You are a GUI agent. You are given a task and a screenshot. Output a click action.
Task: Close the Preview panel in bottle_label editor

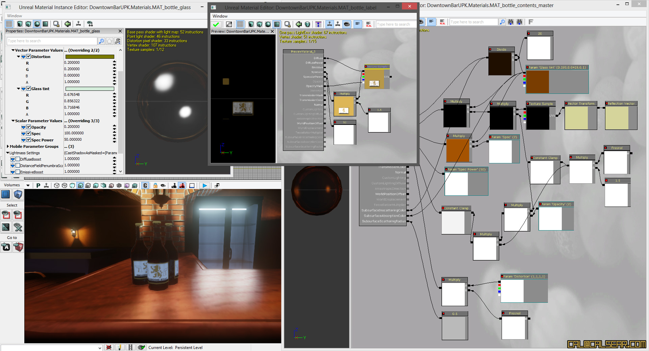coord(272,31)
